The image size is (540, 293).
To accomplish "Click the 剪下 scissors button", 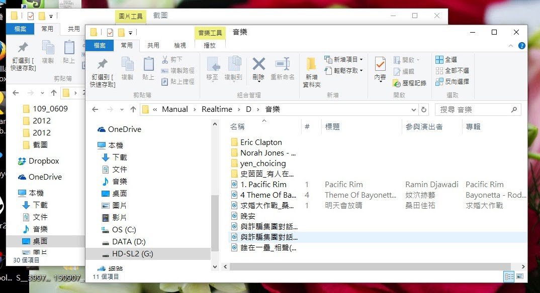I will tap(172, 59).
